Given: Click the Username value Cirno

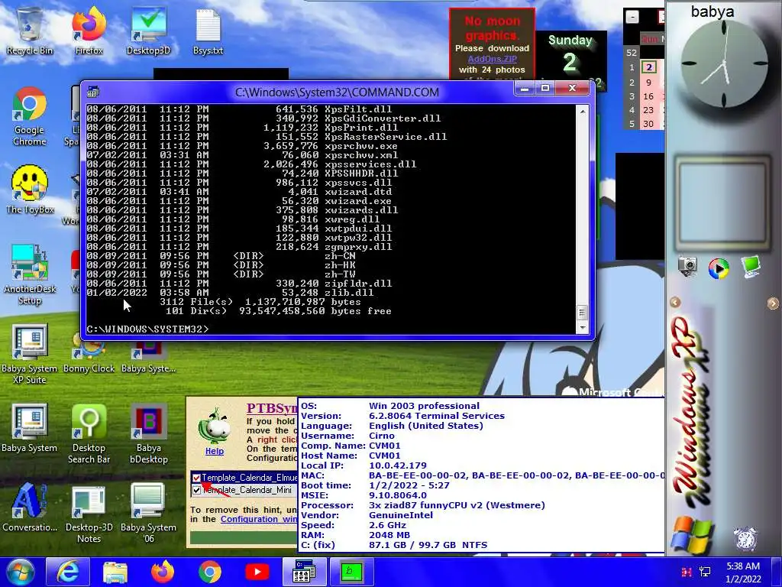Looking at the screenshot, I should coord(382,436).
